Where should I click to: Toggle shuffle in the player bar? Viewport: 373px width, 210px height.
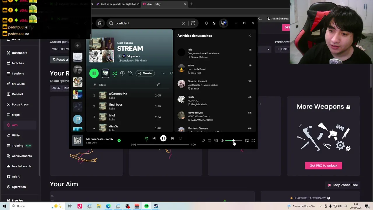(x=146, y=138)
